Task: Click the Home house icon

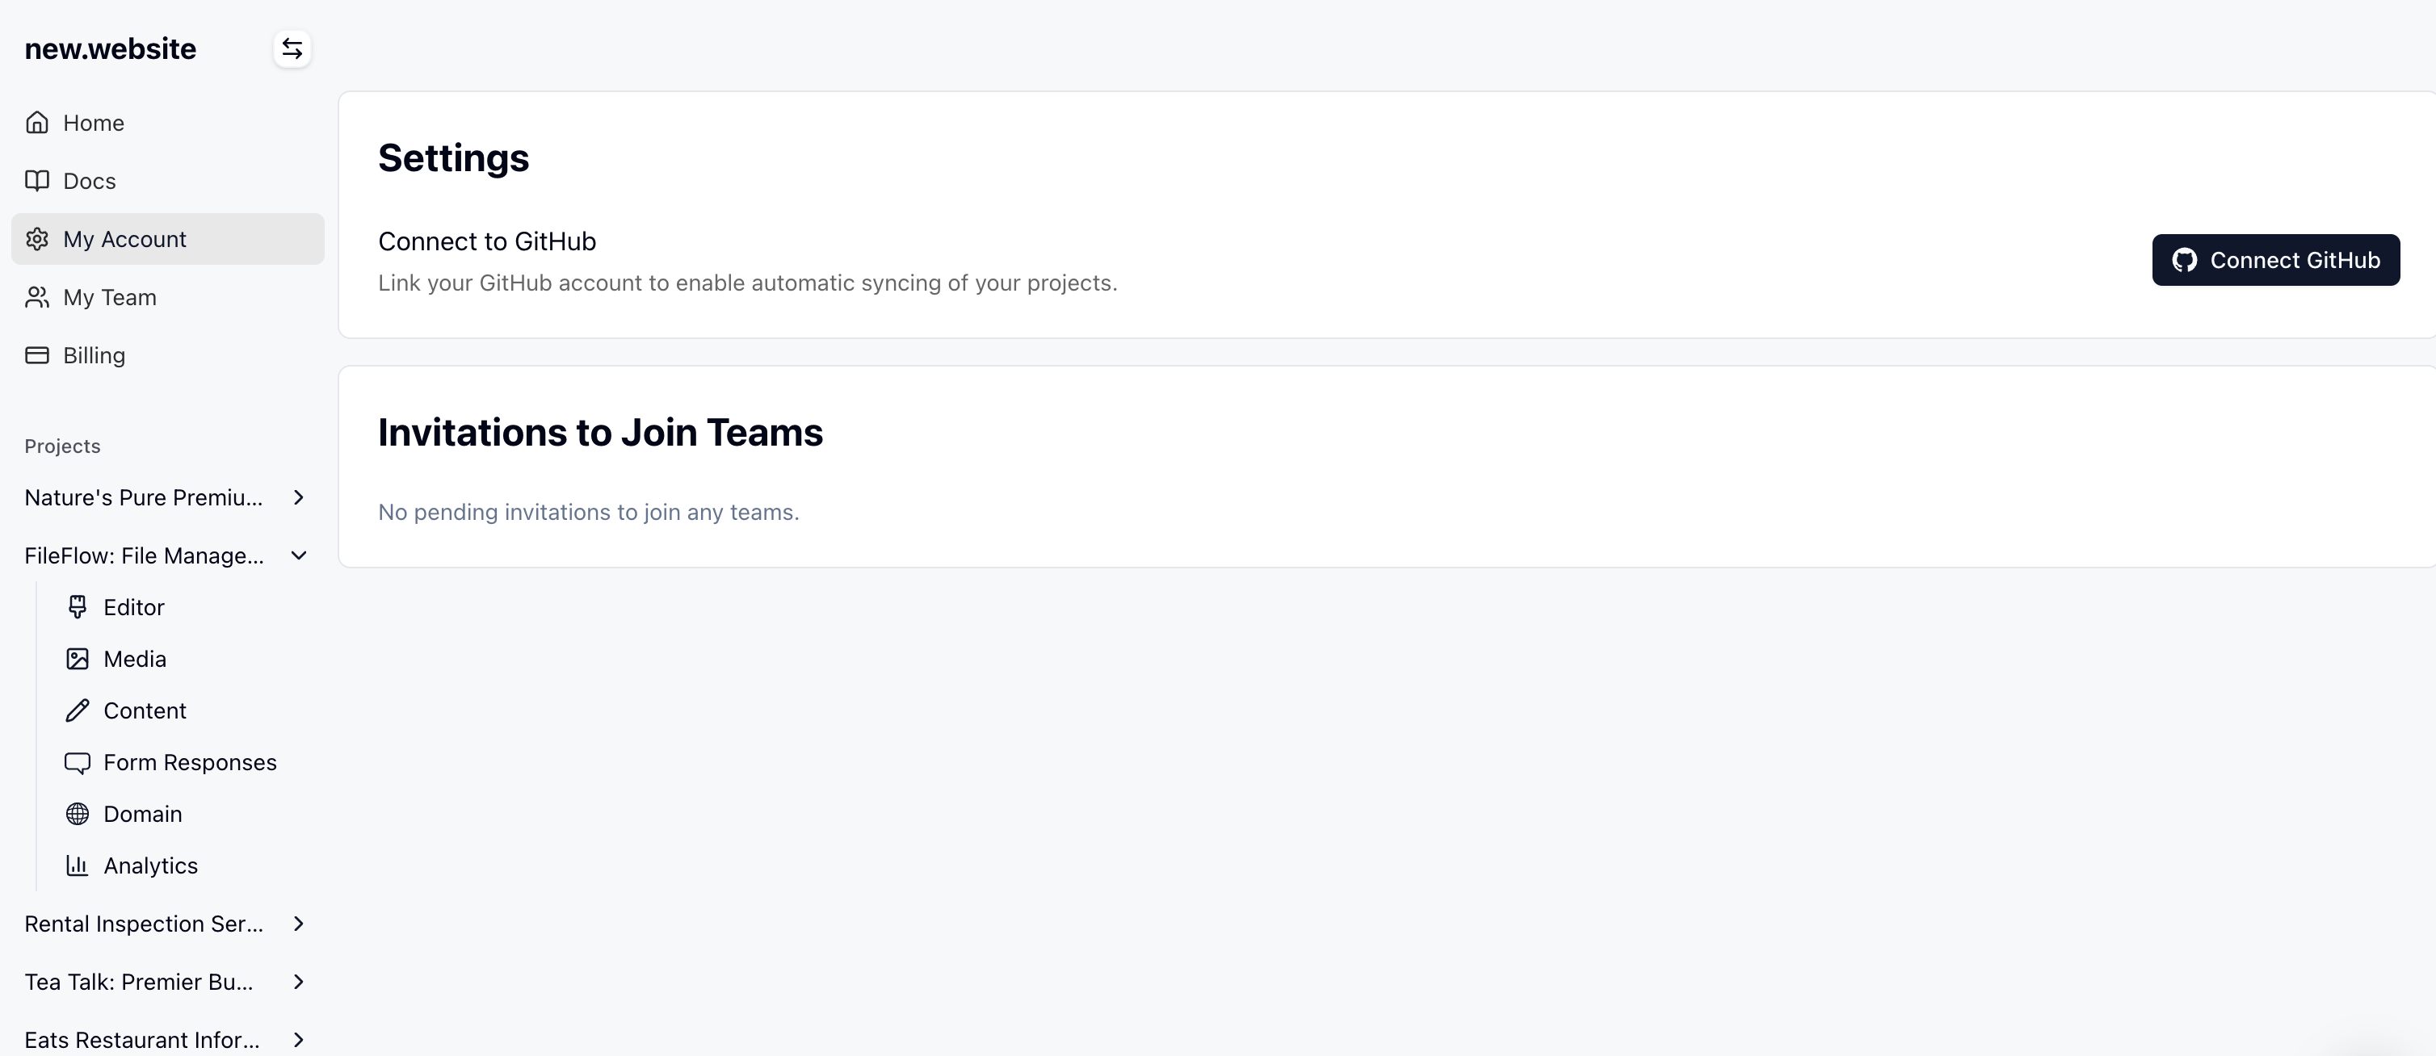Action: [x=37, y=123]
